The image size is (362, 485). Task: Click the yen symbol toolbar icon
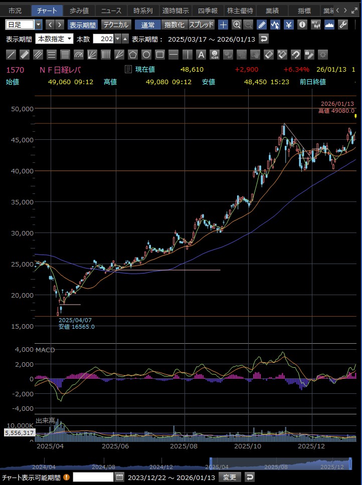click(289, 25)
